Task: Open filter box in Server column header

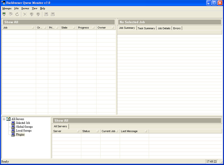Action: coord(78,131)
